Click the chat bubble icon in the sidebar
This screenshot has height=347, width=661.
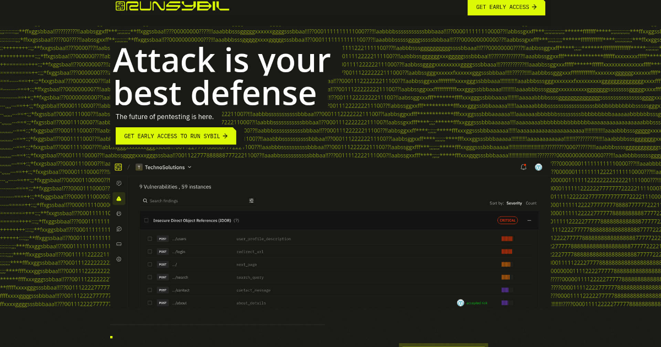(x=119, y=229)
